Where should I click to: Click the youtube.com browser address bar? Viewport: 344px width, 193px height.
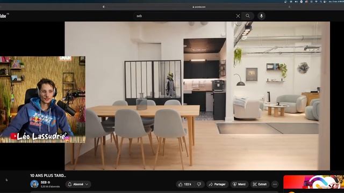198,7
